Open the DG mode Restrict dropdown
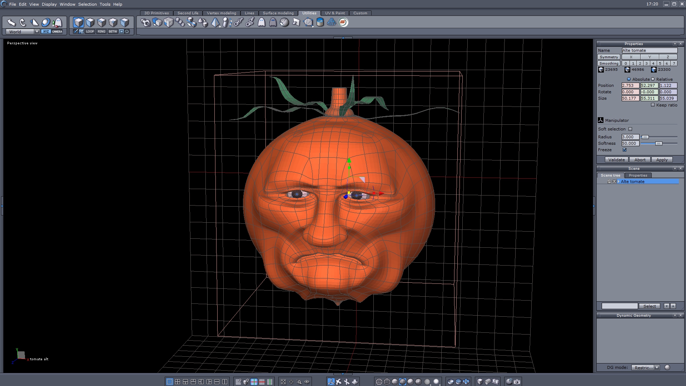Image resolution: width=686 pixels, height=386 pixels. (x=657, y=367)
